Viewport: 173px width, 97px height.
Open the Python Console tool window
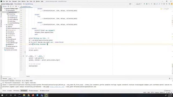click(x=45, y=91)
